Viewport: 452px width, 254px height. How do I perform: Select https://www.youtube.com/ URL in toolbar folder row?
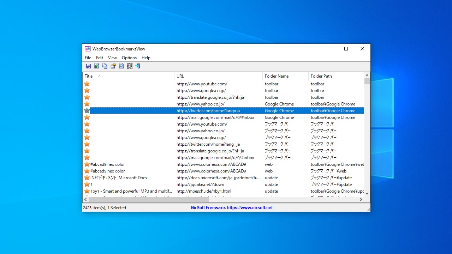click(202, 84)
